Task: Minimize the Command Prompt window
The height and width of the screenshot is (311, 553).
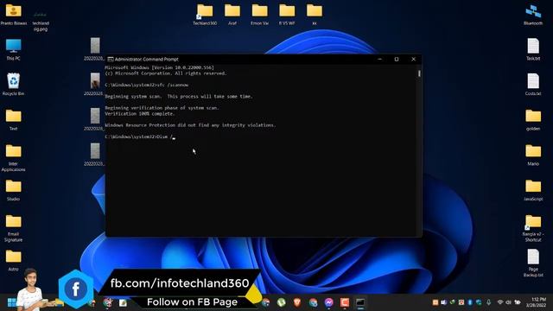Action: (380, 60)
